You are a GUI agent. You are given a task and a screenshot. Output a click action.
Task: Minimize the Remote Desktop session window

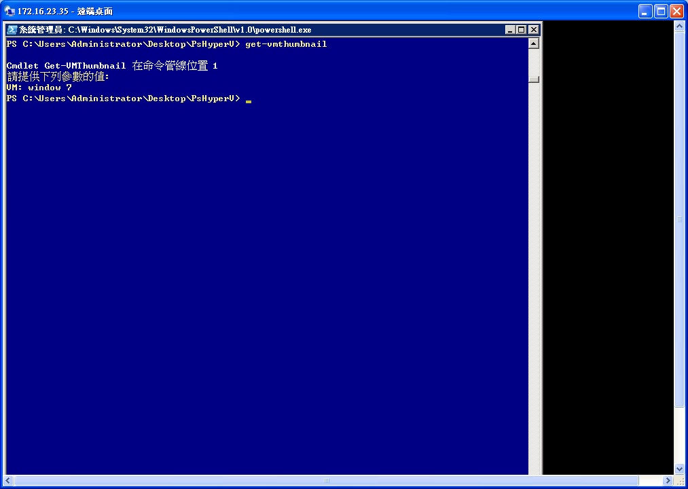[646, 12]
